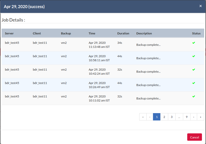Click green check status for 10:26:49 am job
Screen dimensions: 206x144
click(194, 83)
